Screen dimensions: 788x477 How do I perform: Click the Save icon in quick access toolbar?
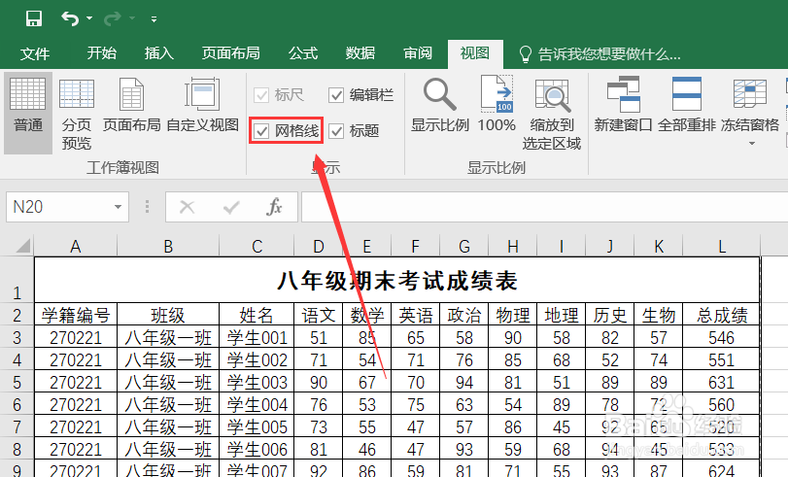[34, 18]
